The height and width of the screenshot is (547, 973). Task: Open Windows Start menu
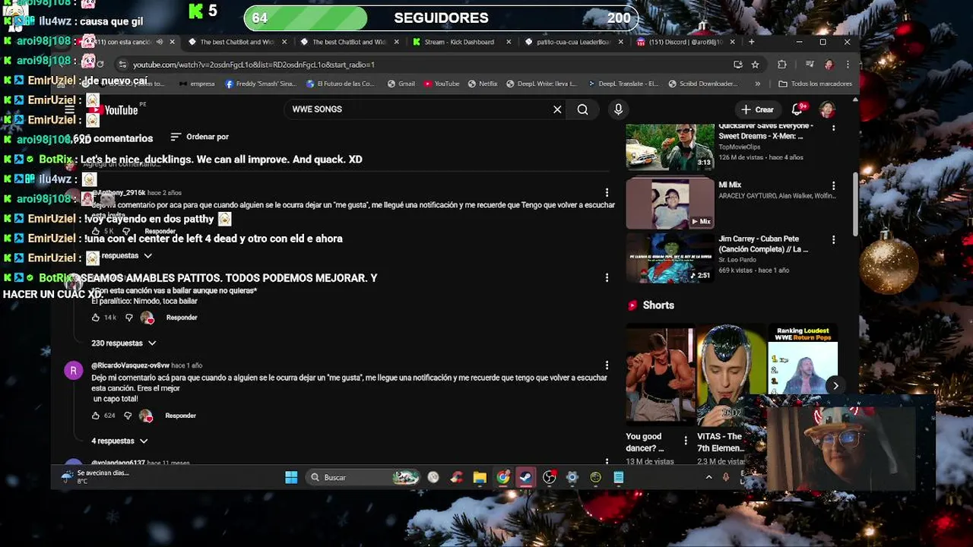click(291, 477)
